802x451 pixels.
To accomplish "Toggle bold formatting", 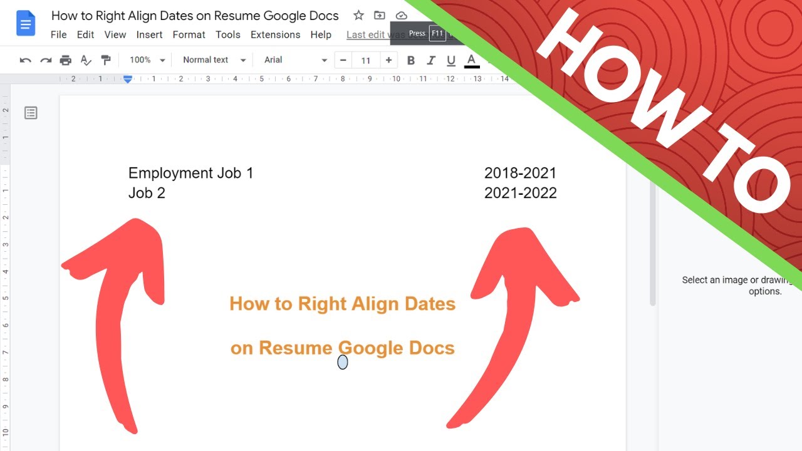I will click(411, 60).
